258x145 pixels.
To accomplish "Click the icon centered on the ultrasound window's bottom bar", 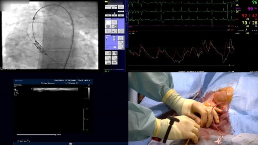I will tap(71, 144).
